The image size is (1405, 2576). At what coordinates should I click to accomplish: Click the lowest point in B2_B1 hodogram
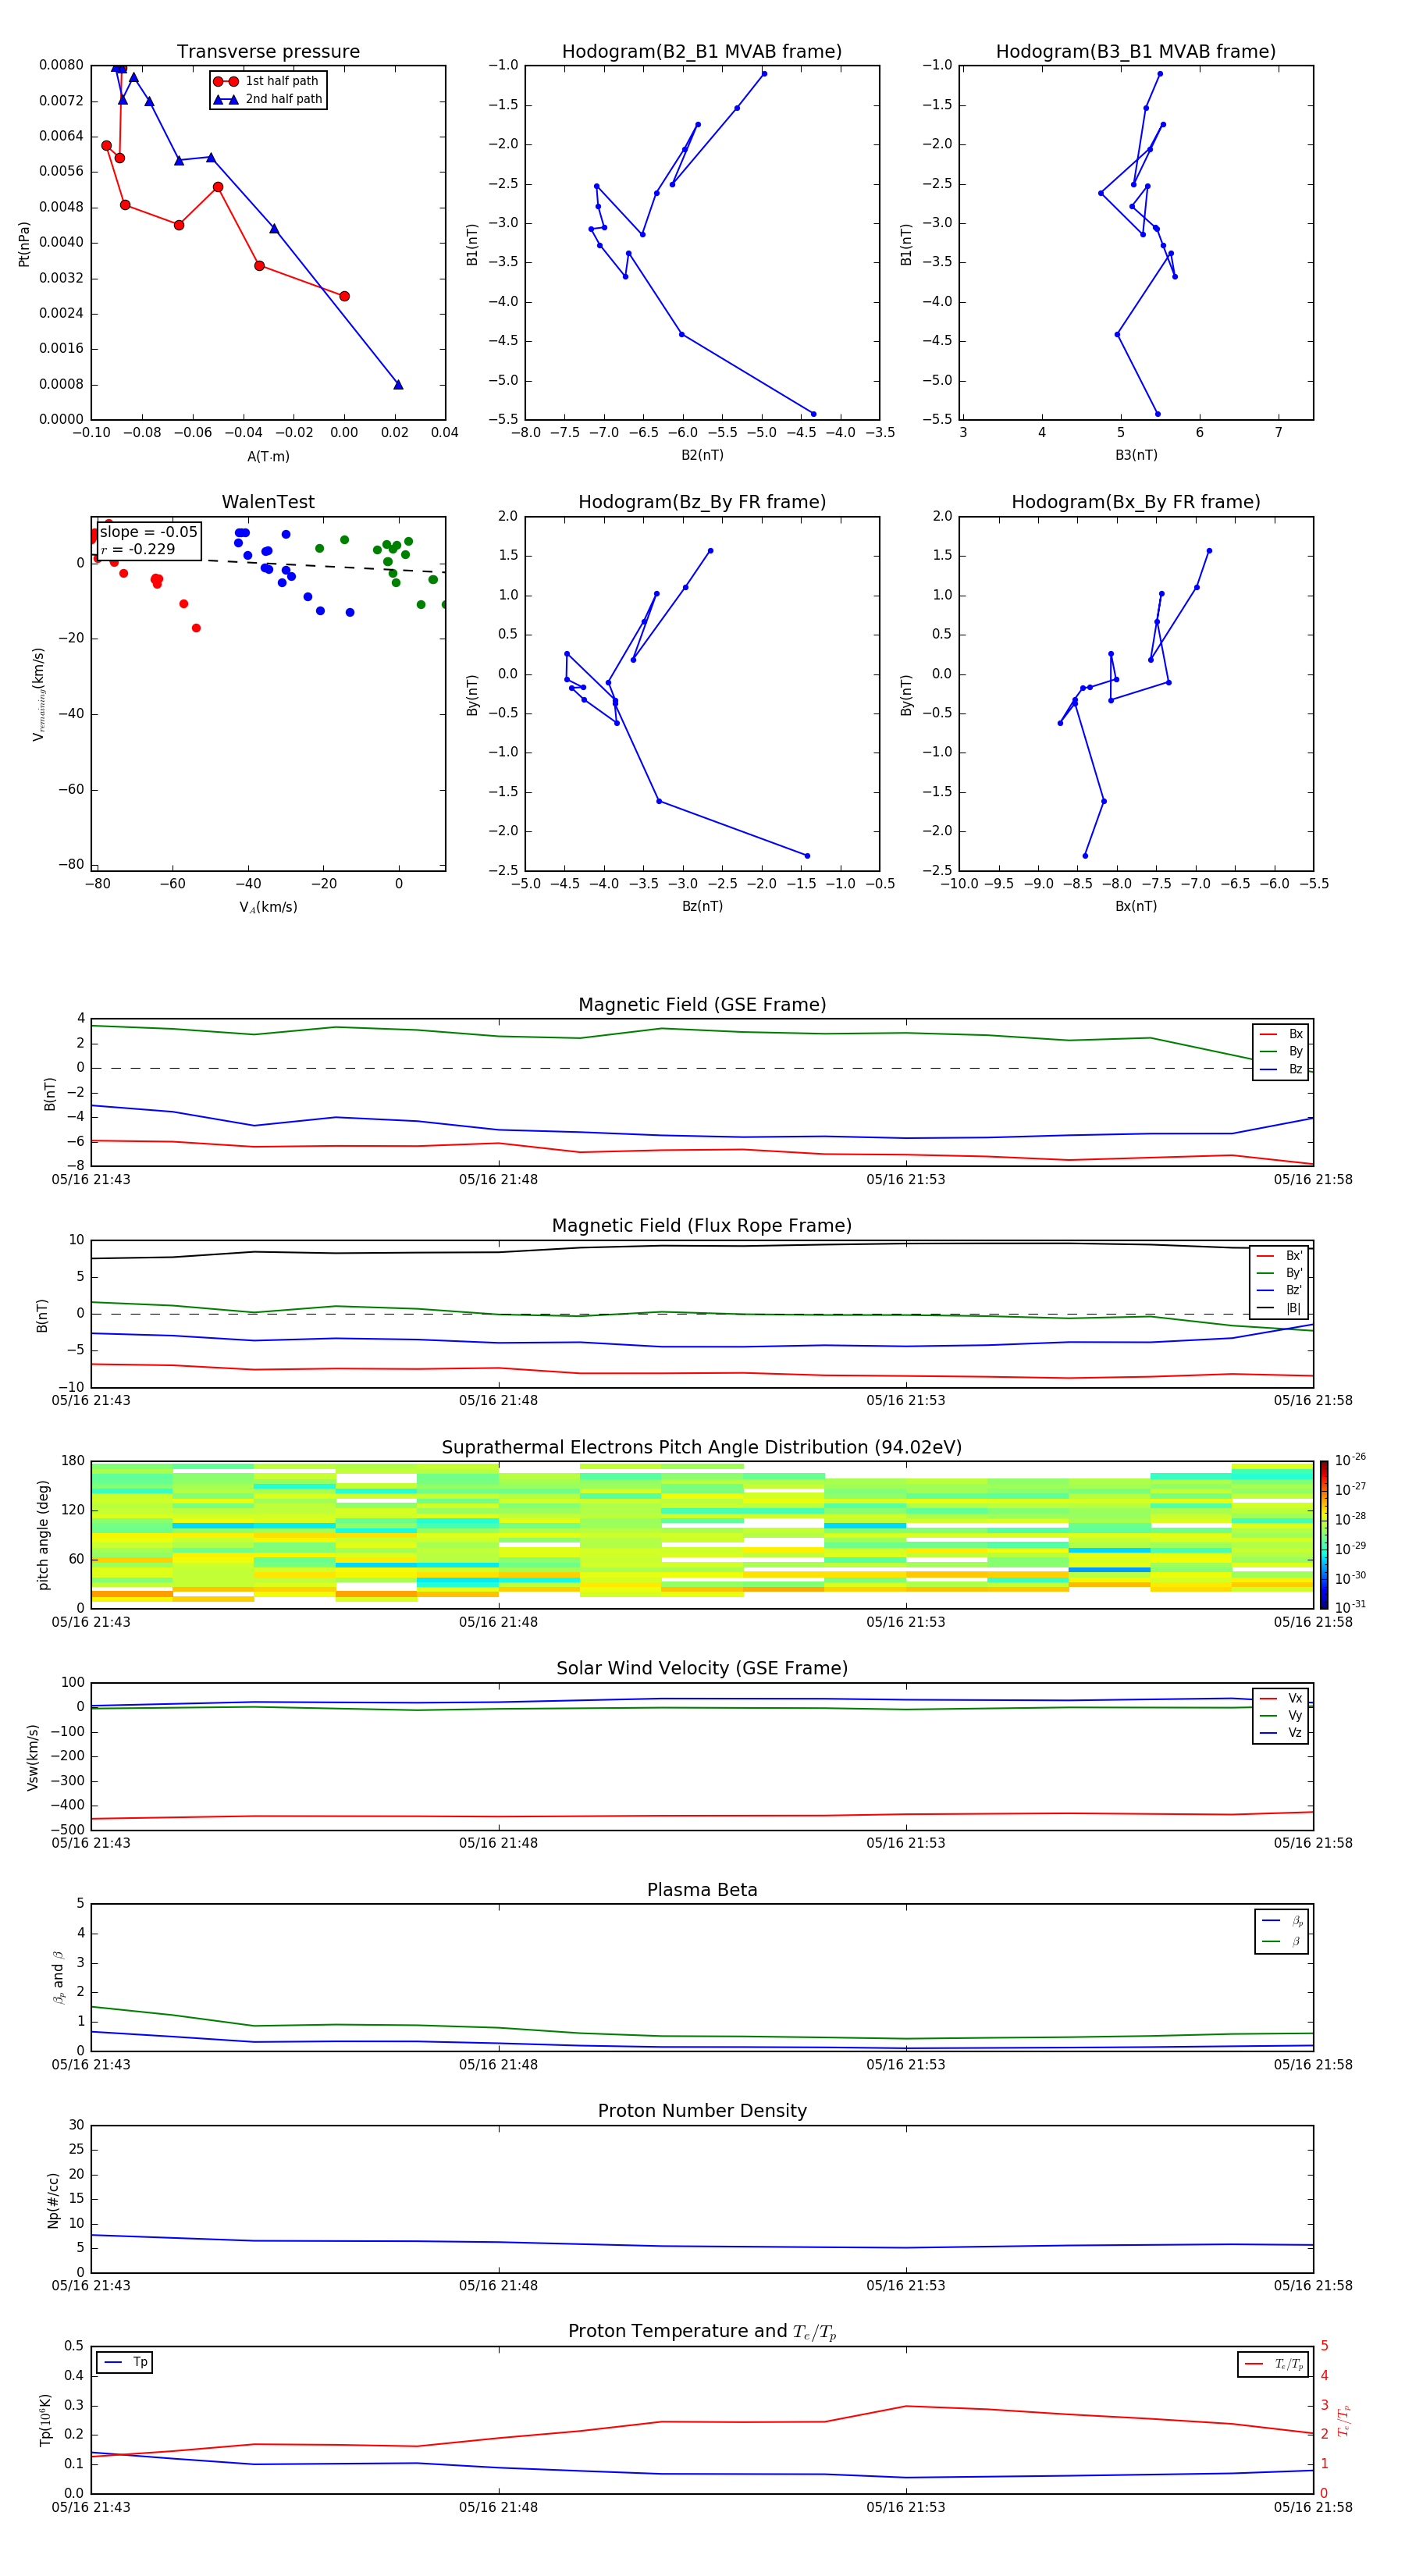pos(813,414)
